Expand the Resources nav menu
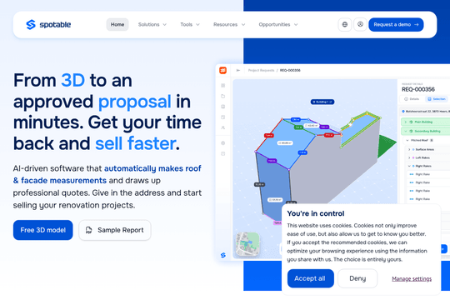450x300 pixels. (x=229, y=25)
